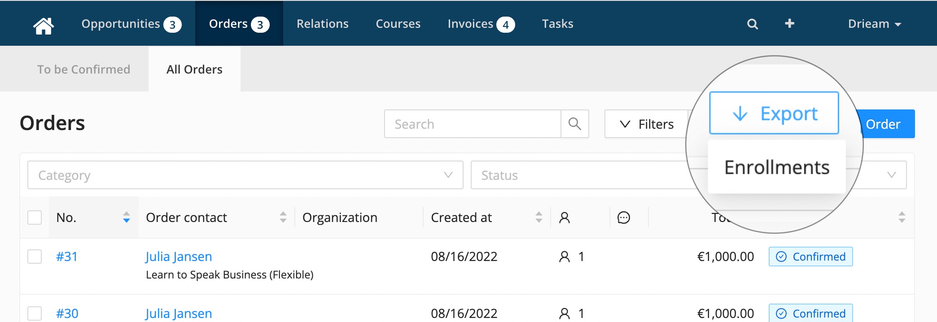This screenshot has height=322, width=937.
Task: Click the Export button
Action: 774,113
